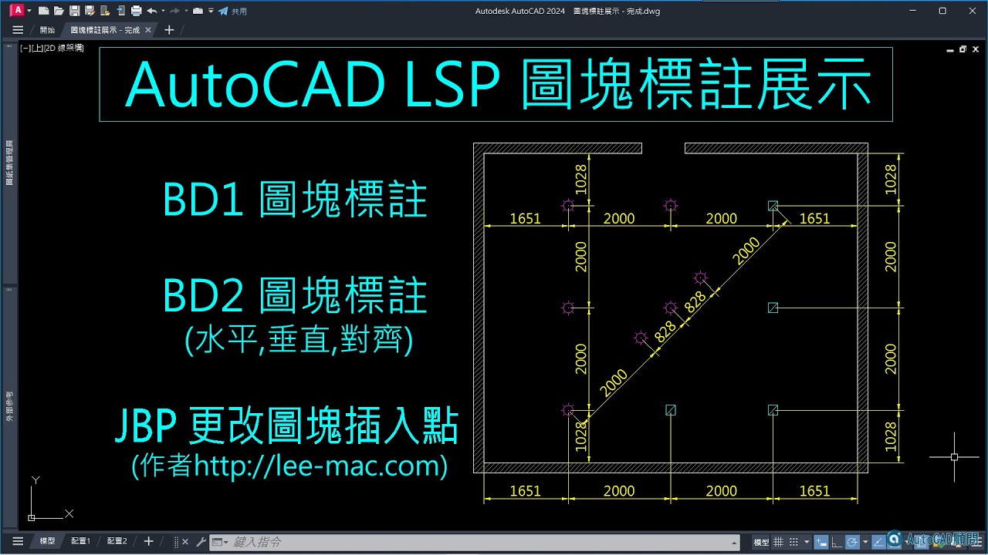The width and height of the screenshot is (988, 555).
Task: Customize command line with wrench icon
Action: [201, 542]
